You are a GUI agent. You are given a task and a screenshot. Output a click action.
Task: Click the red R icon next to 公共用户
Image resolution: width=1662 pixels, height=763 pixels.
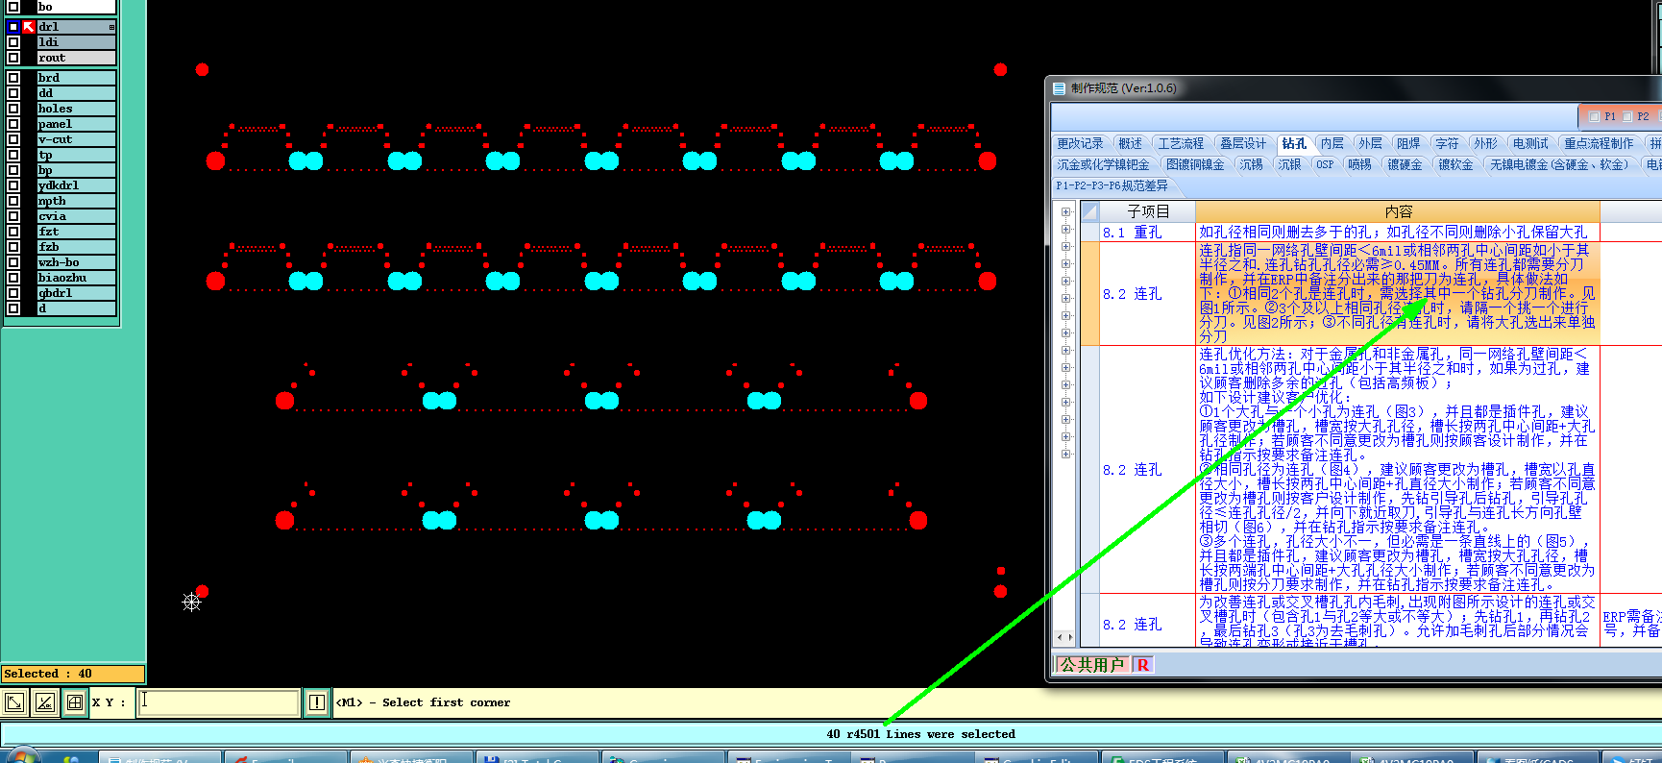(1142, 665)
